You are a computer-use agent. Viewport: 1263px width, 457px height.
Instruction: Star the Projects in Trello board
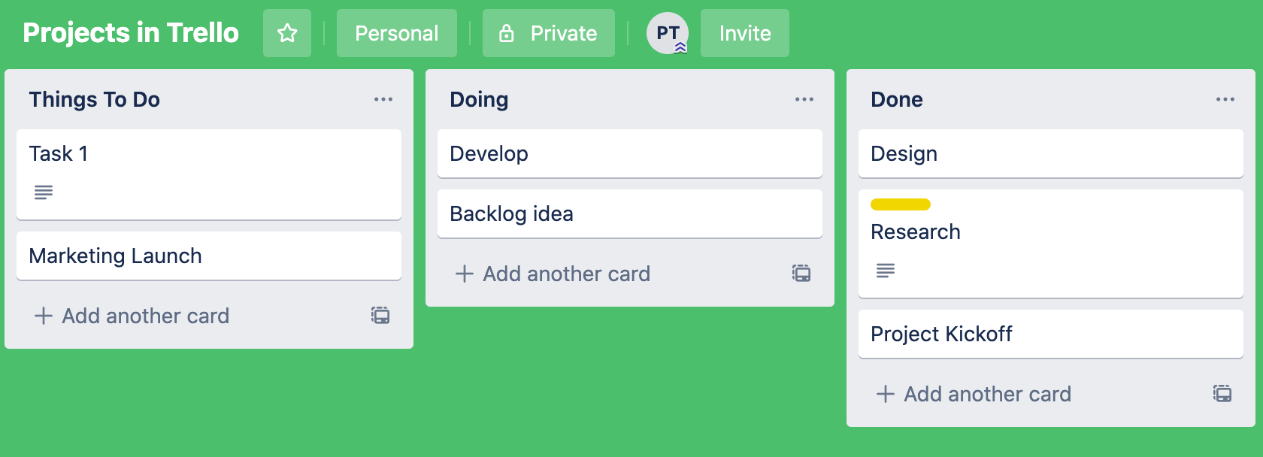click(x=287, y=33)
